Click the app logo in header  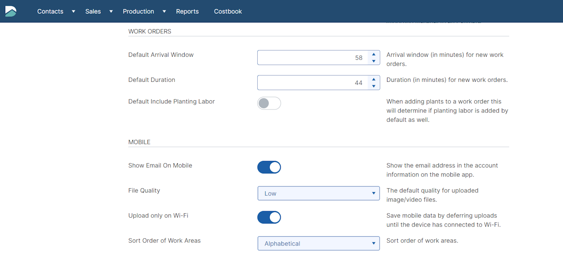11,11
